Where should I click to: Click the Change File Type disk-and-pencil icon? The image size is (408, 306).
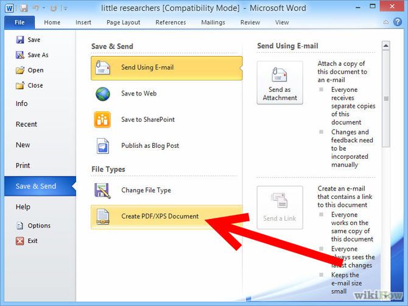coord(102,190)
